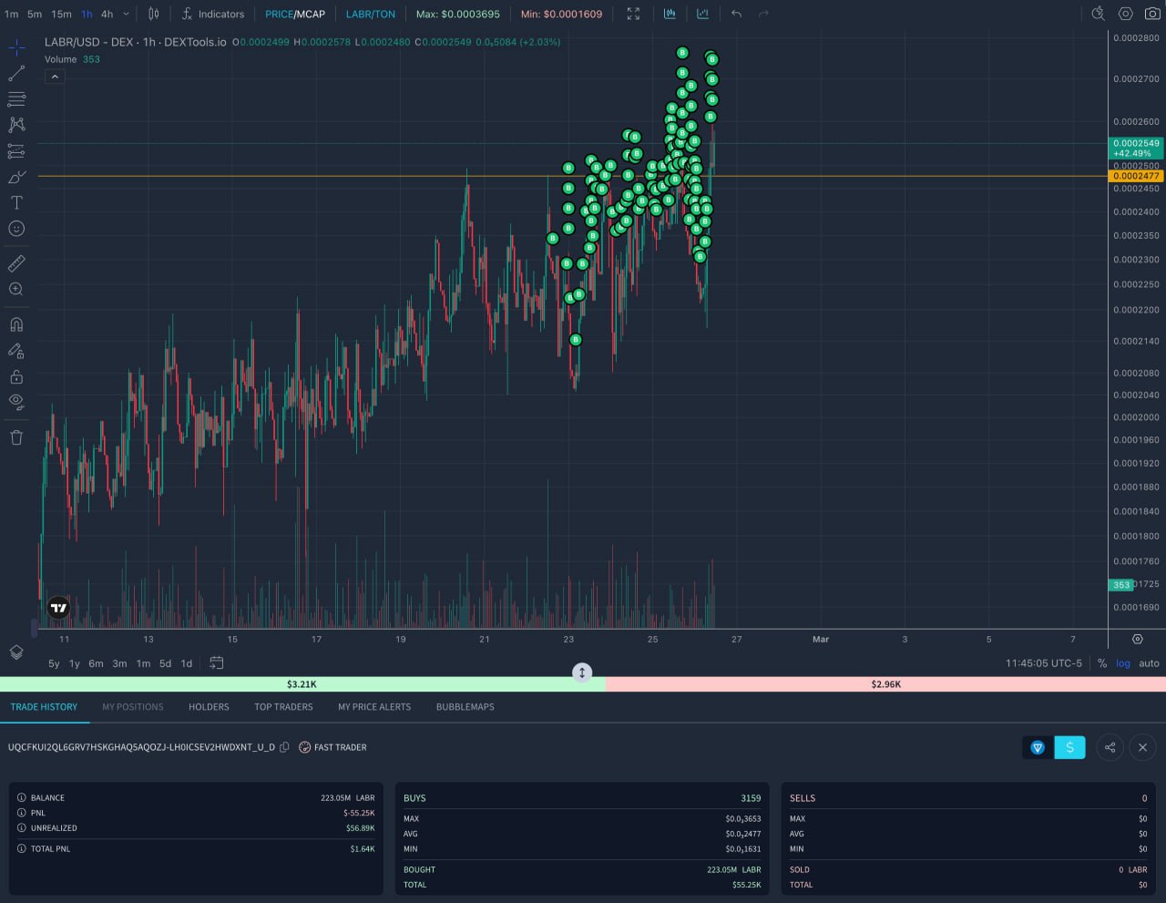Close the wallet detail panel
Screen dimensions: 1166x903
click(x=1142, y=747)
